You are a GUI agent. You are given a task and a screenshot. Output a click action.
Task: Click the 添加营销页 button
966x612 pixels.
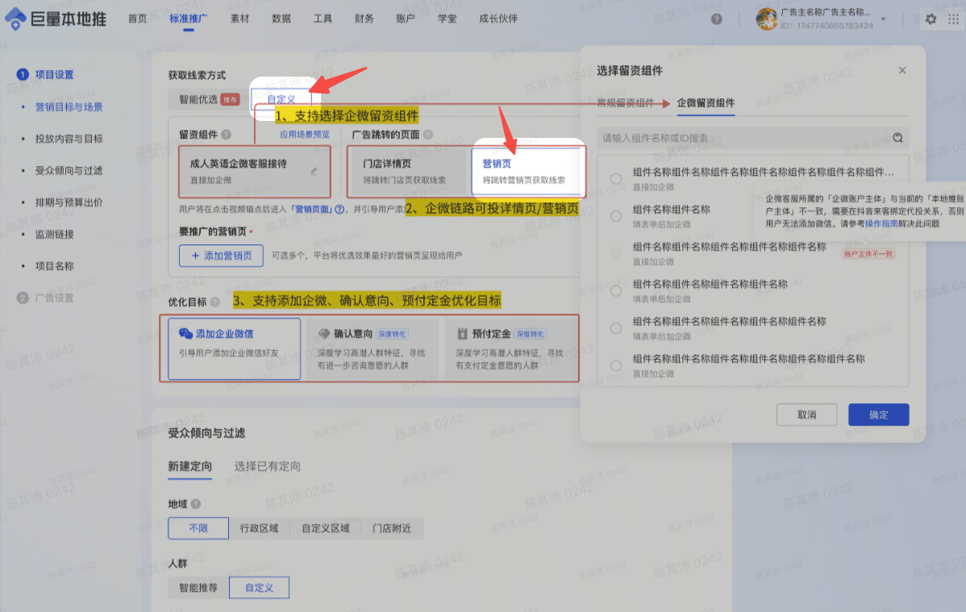point(222,256)
